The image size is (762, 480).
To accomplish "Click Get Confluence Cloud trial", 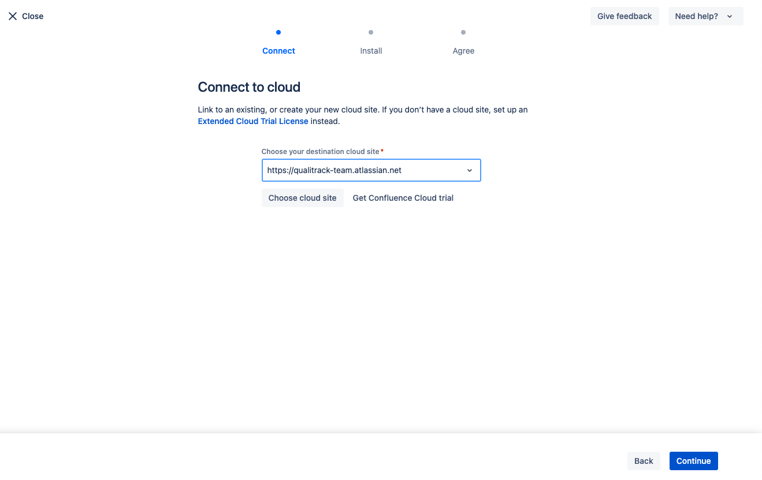I will (x=403, y=197).
